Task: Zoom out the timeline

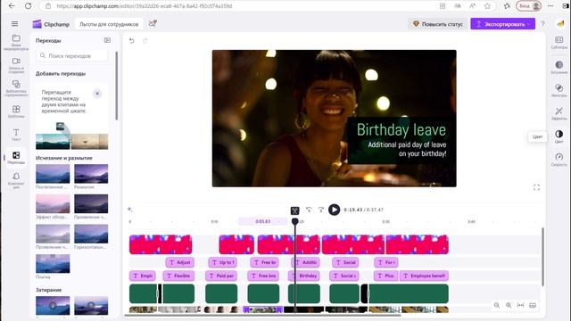Action: coord(497,305)
